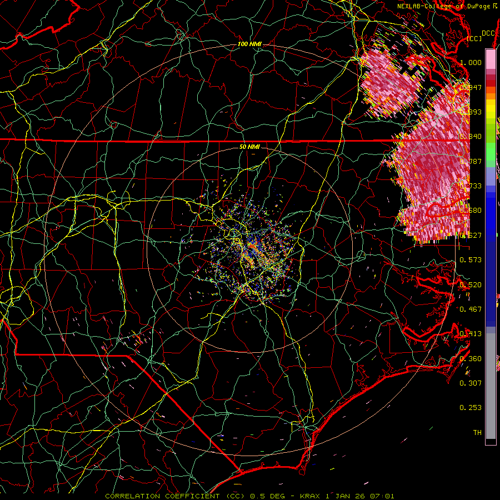Click the "DCC" label above the legend
The height and width of the screenshot is (500, 500).
point(488,33)
